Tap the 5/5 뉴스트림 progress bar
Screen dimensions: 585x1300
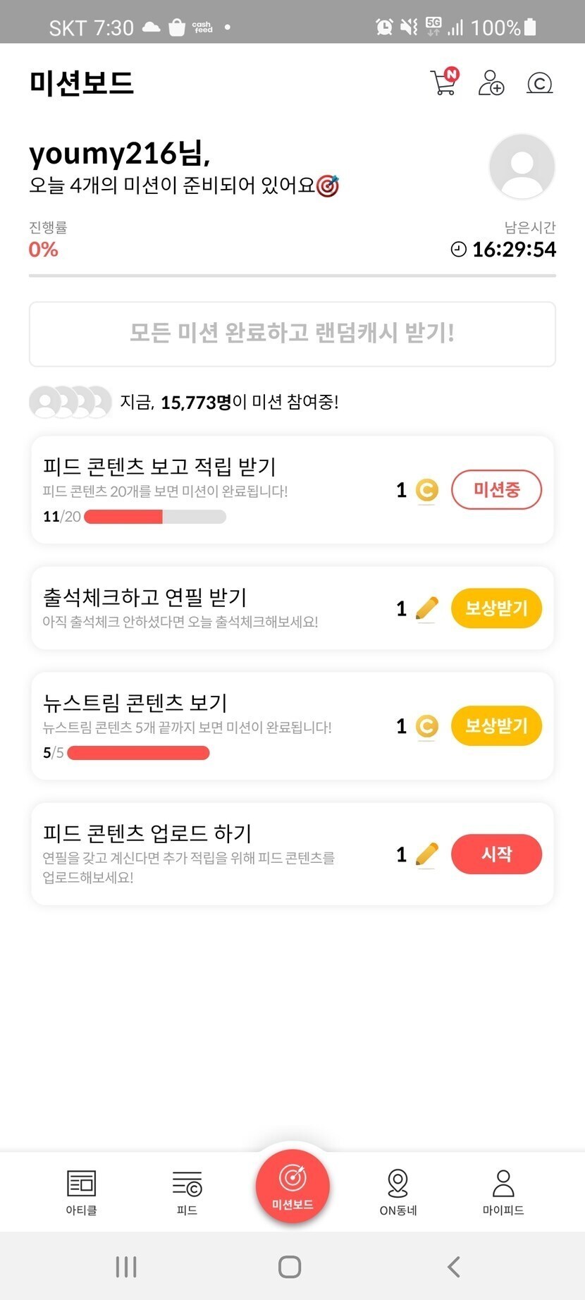(x=138, y=753)
